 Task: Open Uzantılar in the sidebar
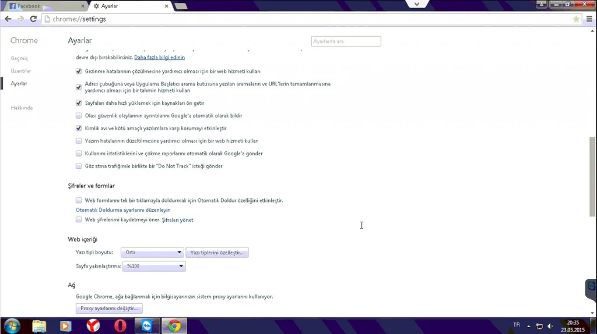tap(21, 71)
